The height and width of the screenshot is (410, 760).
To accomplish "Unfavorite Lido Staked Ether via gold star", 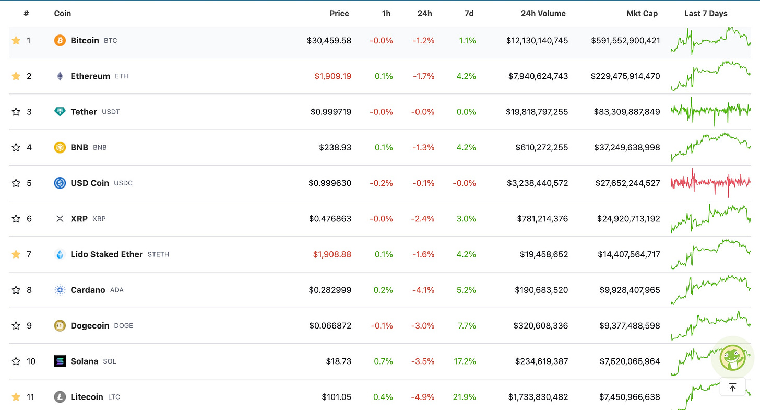I will tap(16, 254).
